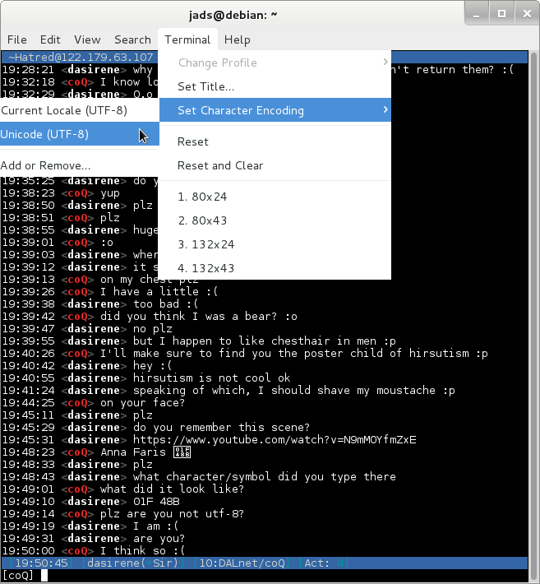Click the ~Hatred@122.179.63.107 topic bar text
The image size is (540, 584).
click(81, 57)
